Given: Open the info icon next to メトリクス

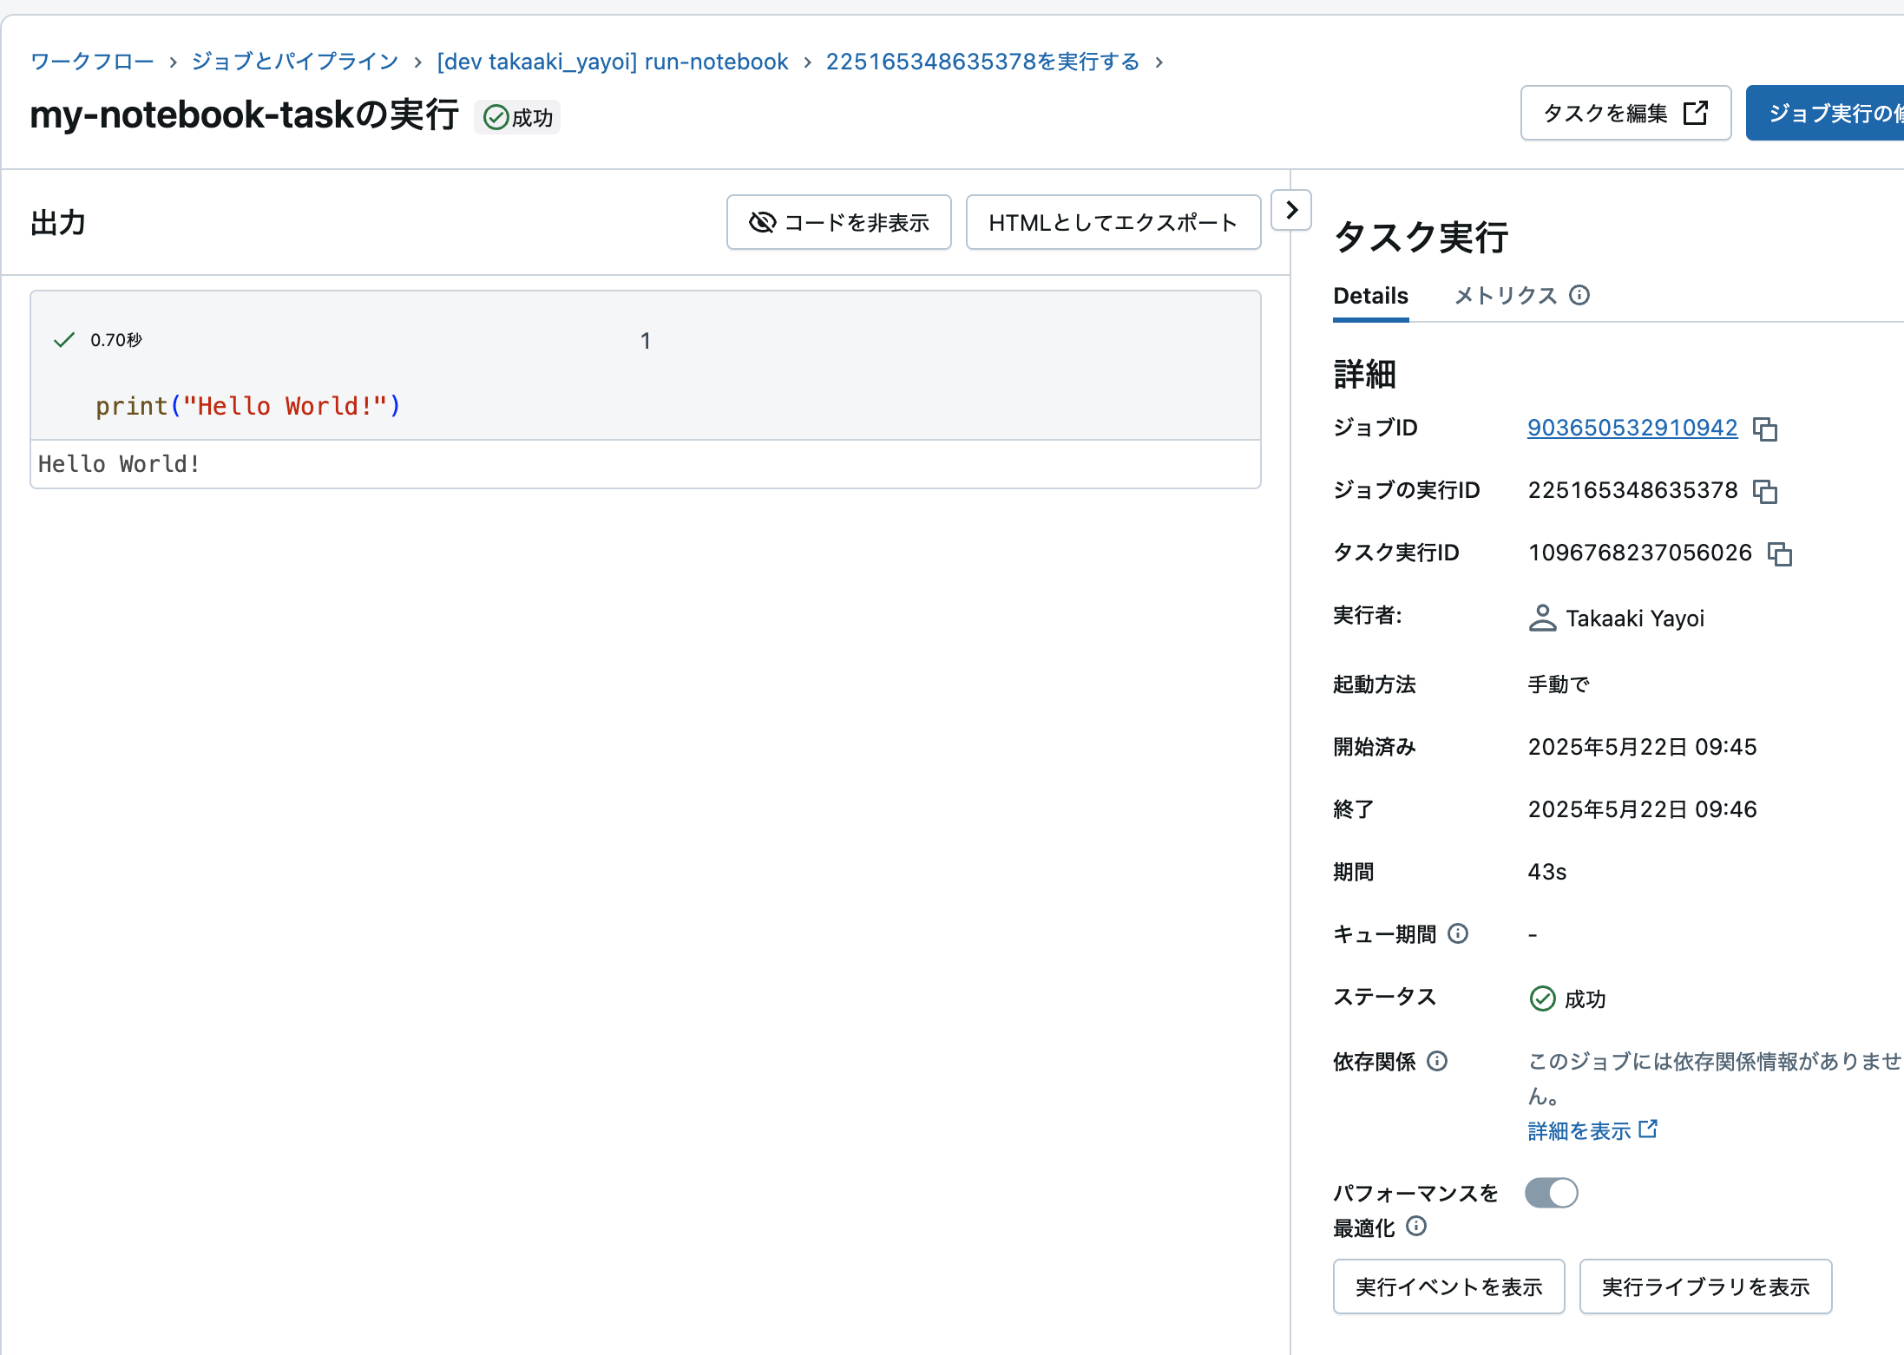Looking at the screenshot, I should pos(1580,296).
